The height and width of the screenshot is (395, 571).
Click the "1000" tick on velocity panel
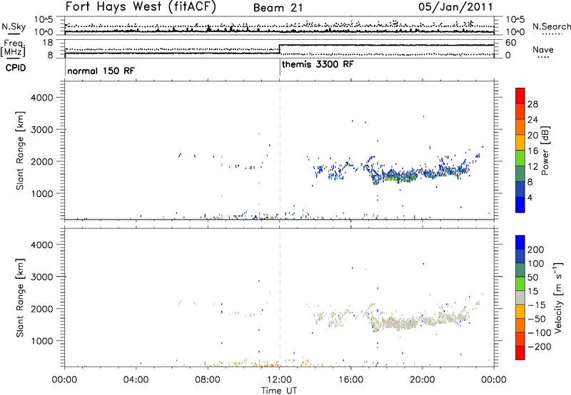[41, 341]
